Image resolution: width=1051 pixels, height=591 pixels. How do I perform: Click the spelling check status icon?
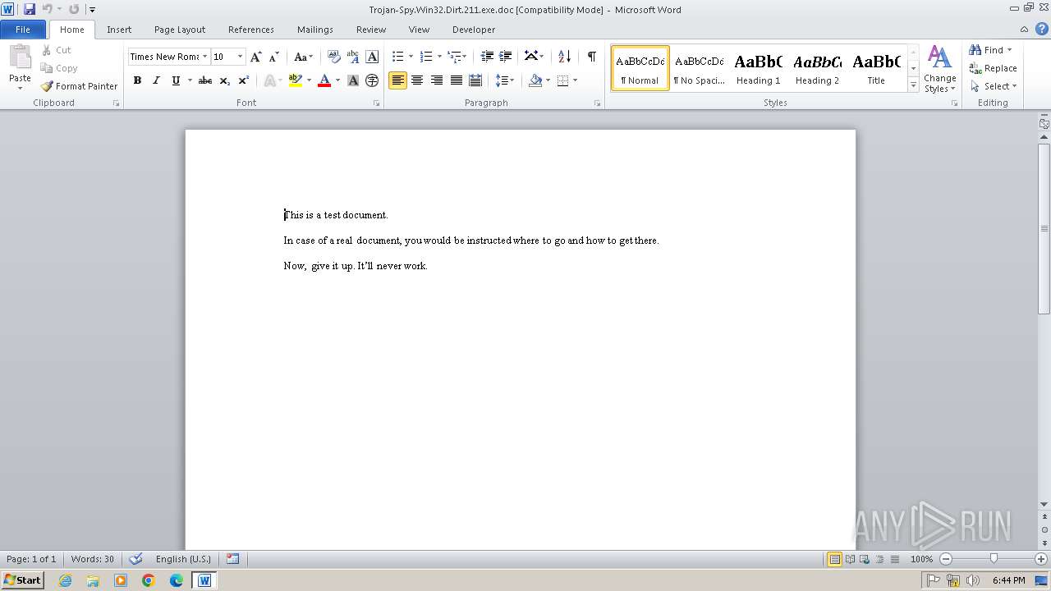(x=136, y=559)
